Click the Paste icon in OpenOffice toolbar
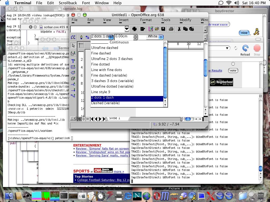Viewport: 270px width, 202px height. (x=191, y=29)
